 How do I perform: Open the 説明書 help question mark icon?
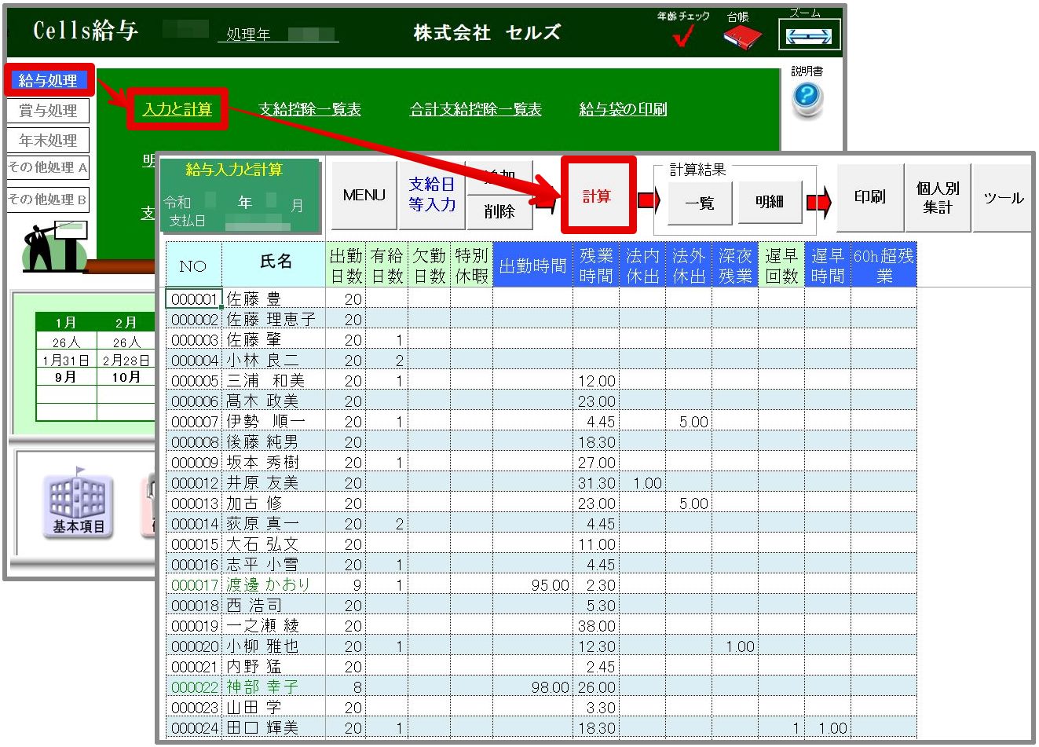(x=807, y=98)
